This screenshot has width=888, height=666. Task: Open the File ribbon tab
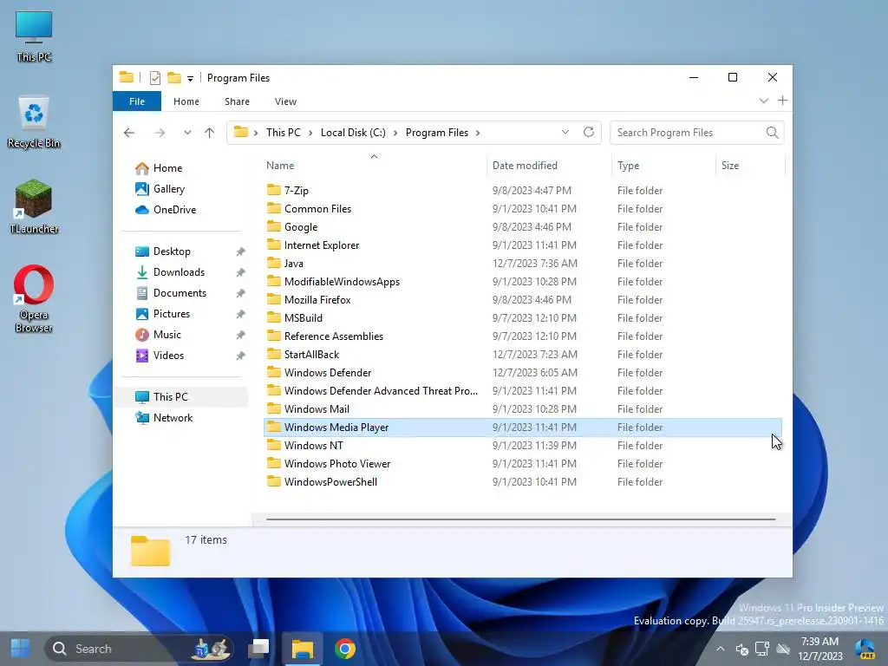point(137,101)
